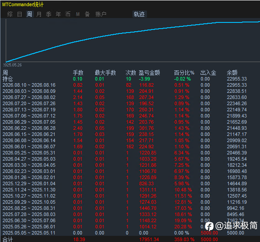The height and width of the screenshot is (242, 260).
Task: Click the 百分比% column header
Action: click(x=184, y=73)
